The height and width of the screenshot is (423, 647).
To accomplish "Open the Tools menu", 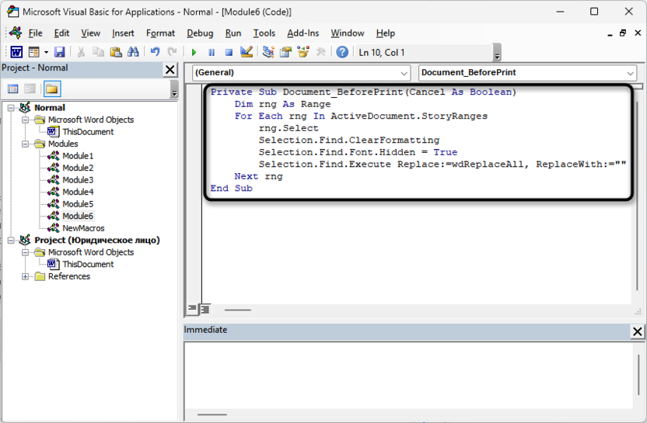I will (x=264, y=33).
